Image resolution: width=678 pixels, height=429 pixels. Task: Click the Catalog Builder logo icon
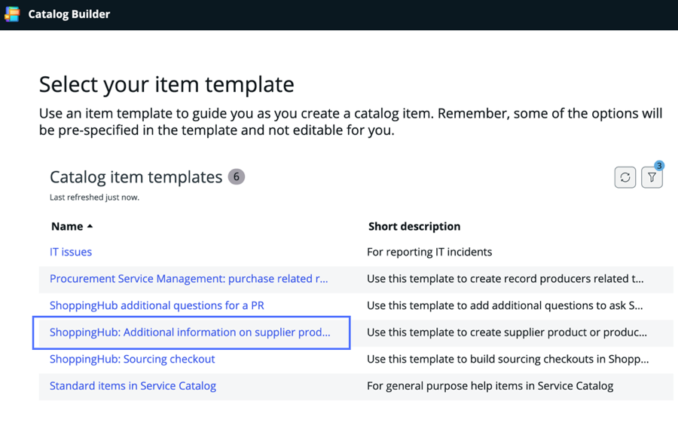12,14
